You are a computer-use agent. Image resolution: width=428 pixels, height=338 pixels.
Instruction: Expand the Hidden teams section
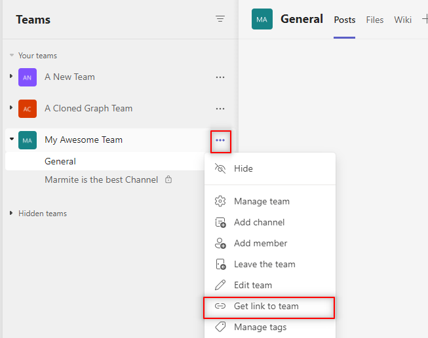pyautogui.click(x=11, y=214)
